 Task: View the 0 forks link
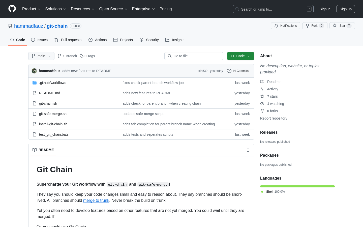269,111
